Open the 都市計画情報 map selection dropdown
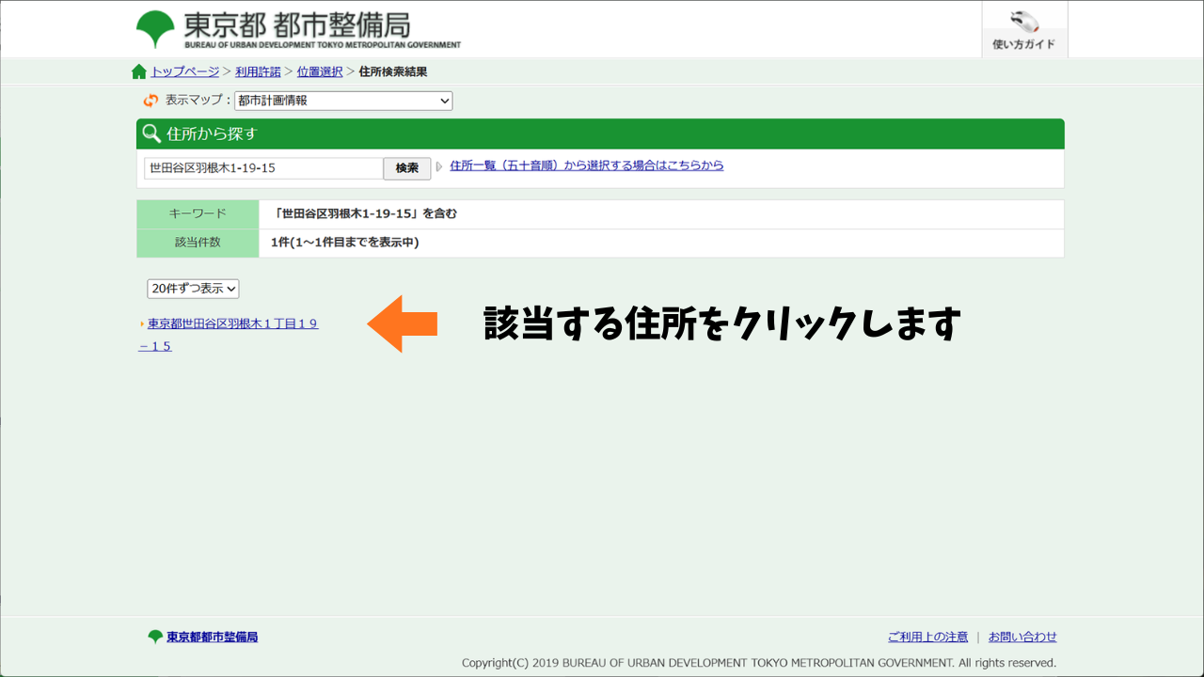 click(x=342, y=100)
